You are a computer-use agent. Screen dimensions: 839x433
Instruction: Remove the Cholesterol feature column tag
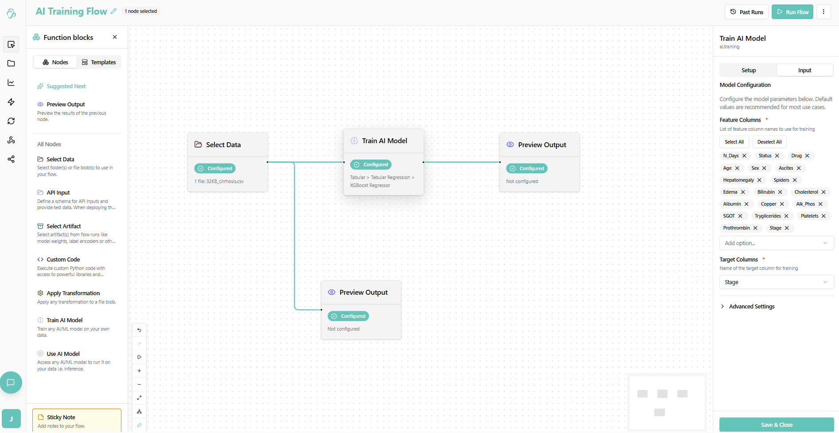(823, 192)
